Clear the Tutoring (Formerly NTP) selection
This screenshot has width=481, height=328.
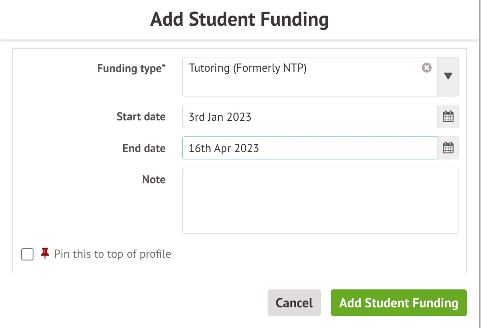coord(427,68)
